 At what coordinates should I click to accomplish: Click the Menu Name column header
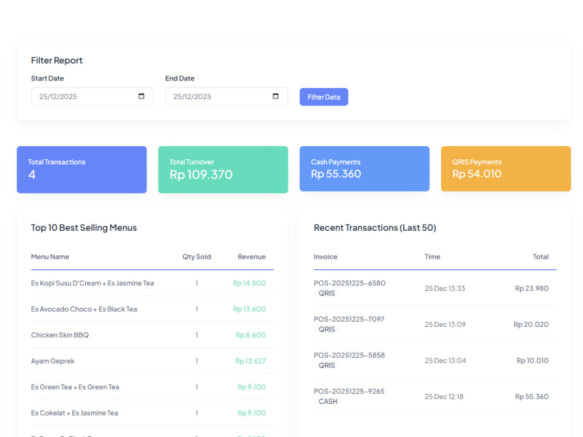(x=50, y=257)
